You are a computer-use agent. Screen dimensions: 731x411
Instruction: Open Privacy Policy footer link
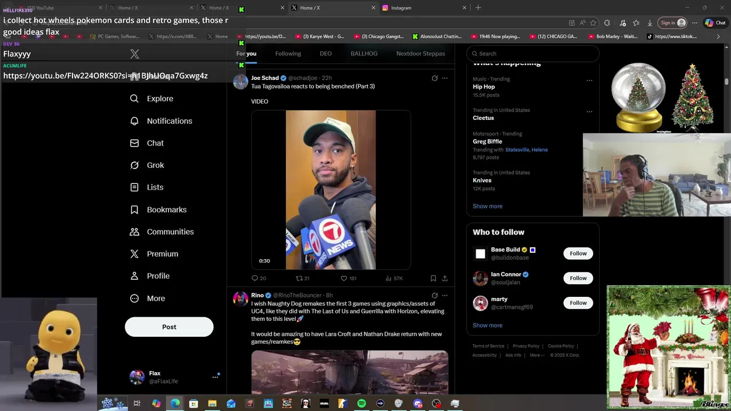point(526,346)
